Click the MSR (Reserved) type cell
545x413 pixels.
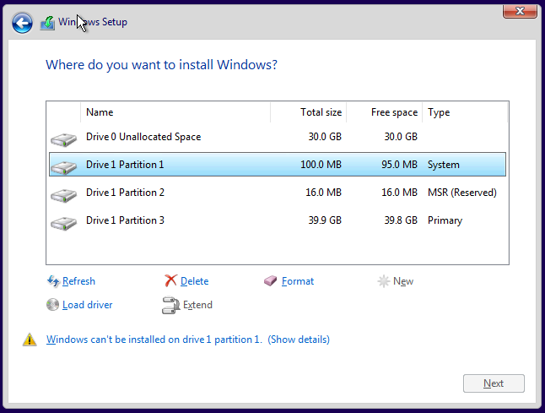coord(462,193)
